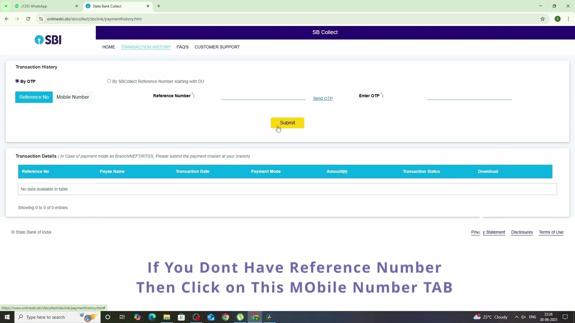View site information icon in address bar
Image resolution: width=575 pixels, height=323 pixels.
click(41, 19)
